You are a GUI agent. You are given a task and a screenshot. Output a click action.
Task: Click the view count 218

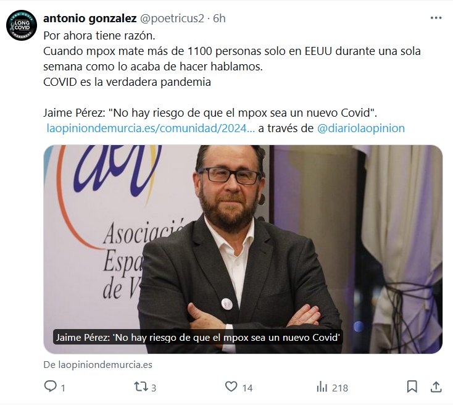point(340,388)
